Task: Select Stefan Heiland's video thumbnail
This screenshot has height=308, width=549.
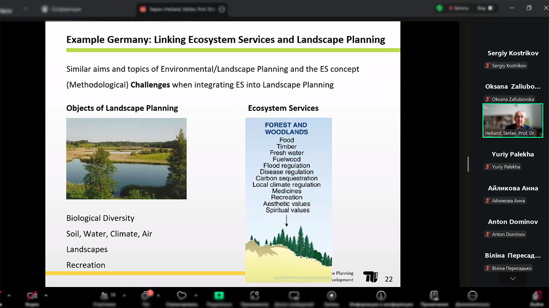Action: (513, 121)
